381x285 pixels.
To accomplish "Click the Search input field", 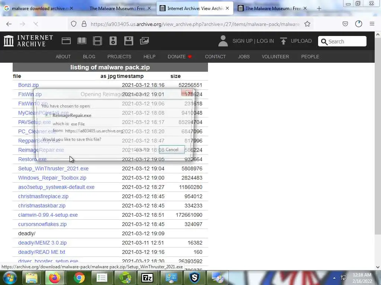I will click(x=342, y=41).
